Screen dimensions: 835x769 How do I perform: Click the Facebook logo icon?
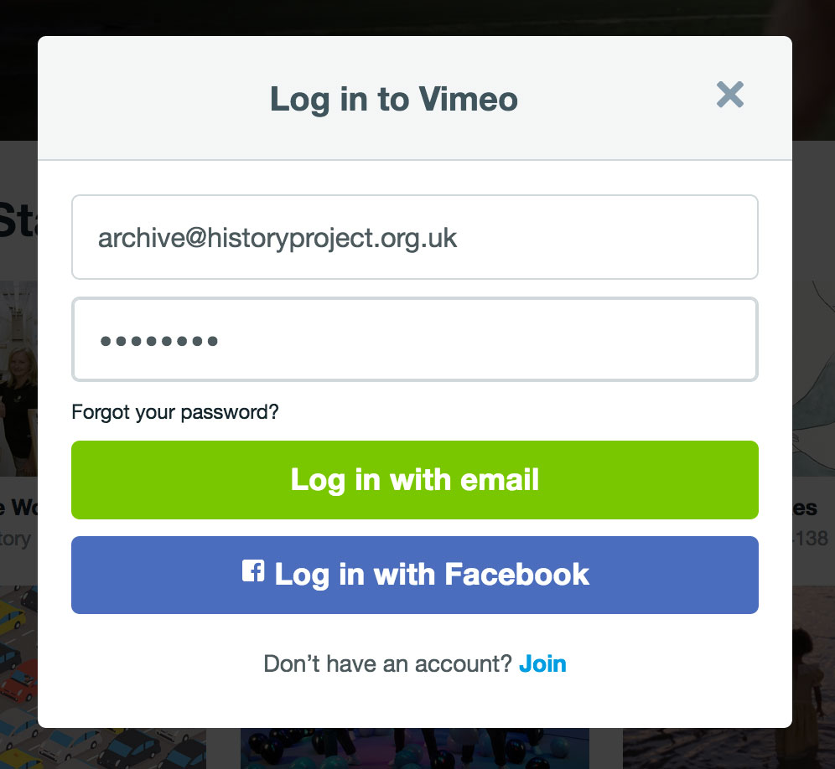click(253, 571)
